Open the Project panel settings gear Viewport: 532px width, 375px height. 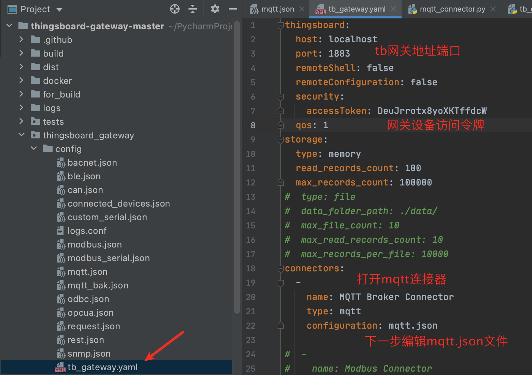(215, 9)
